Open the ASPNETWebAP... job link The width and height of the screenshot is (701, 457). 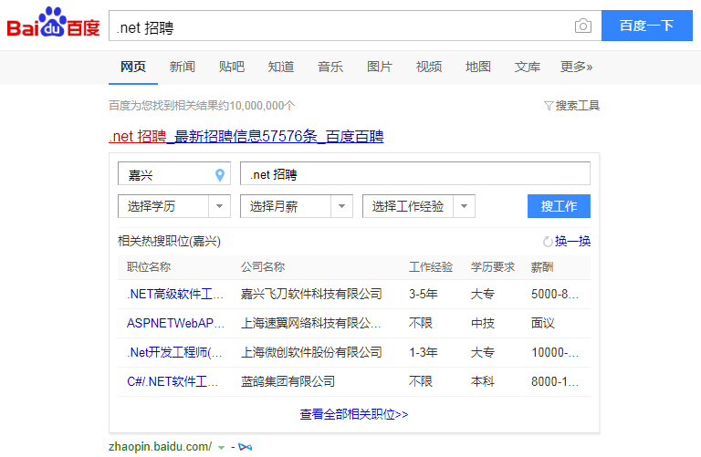point(175,323)
